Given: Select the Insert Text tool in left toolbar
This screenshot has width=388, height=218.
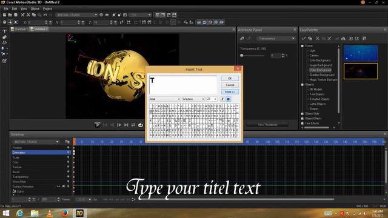Looking at the screenshot, I should pyautogui.click(x=4, y=31).
